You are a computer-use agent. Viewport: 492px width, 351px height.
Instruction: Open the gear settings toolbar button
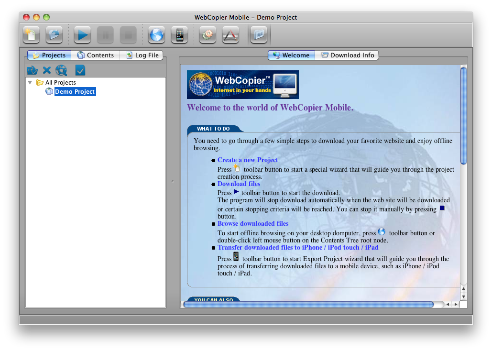(x=208, y=35)
